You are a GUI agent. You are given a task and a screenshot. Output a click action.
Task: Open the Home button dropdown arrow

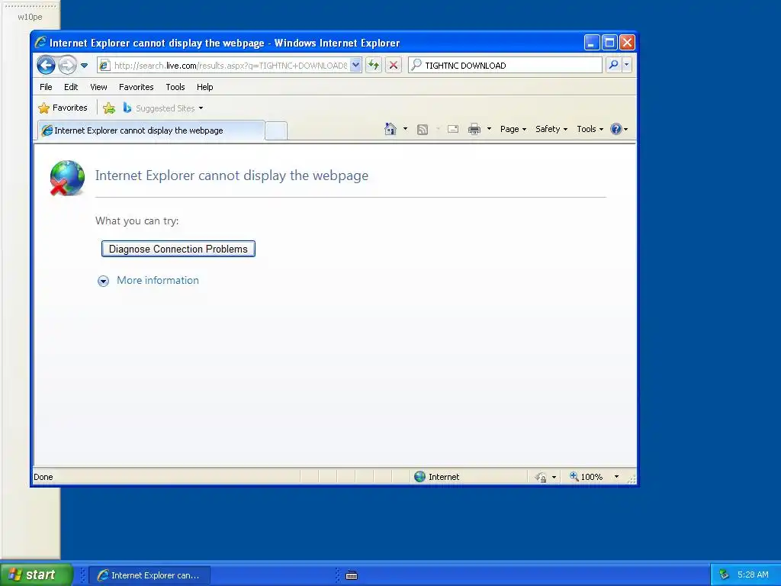pyautogui.click(x=406, y=129)
